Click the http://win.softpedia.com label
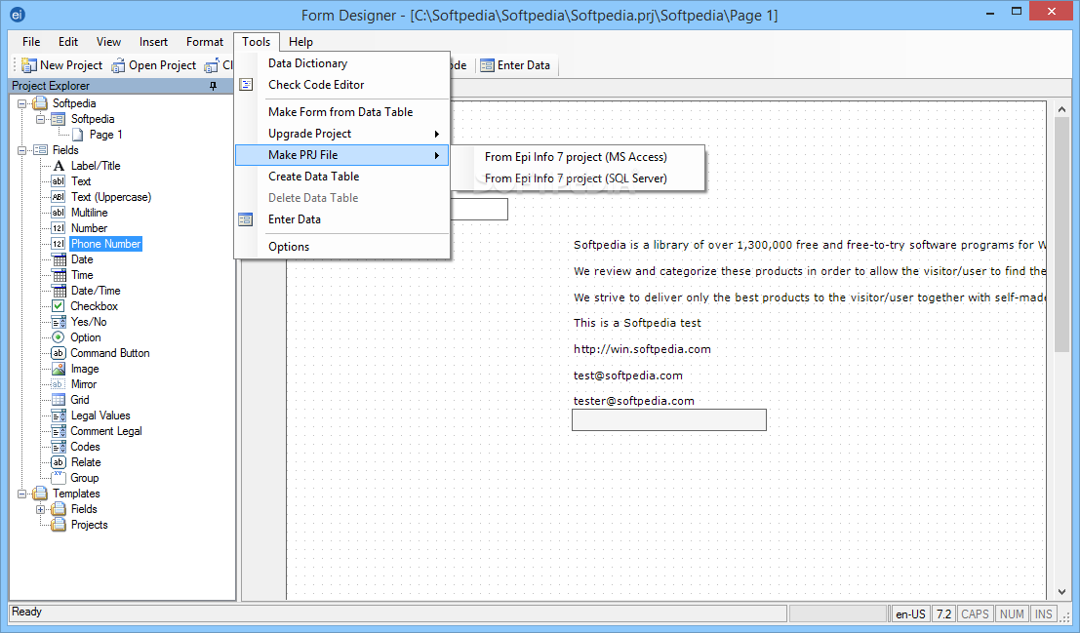Viewport: 1080px width, 633px height. coord(642,349)
